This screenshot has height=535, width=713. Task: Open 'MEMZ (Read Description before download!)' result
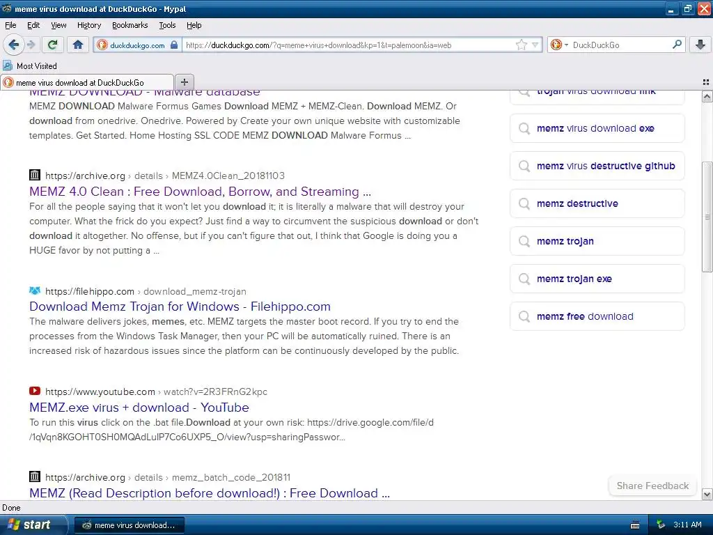(210, 493)
